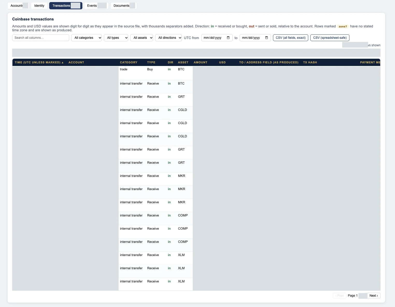
Task: Expand the All categories dropdown
Action: [87, 38]
